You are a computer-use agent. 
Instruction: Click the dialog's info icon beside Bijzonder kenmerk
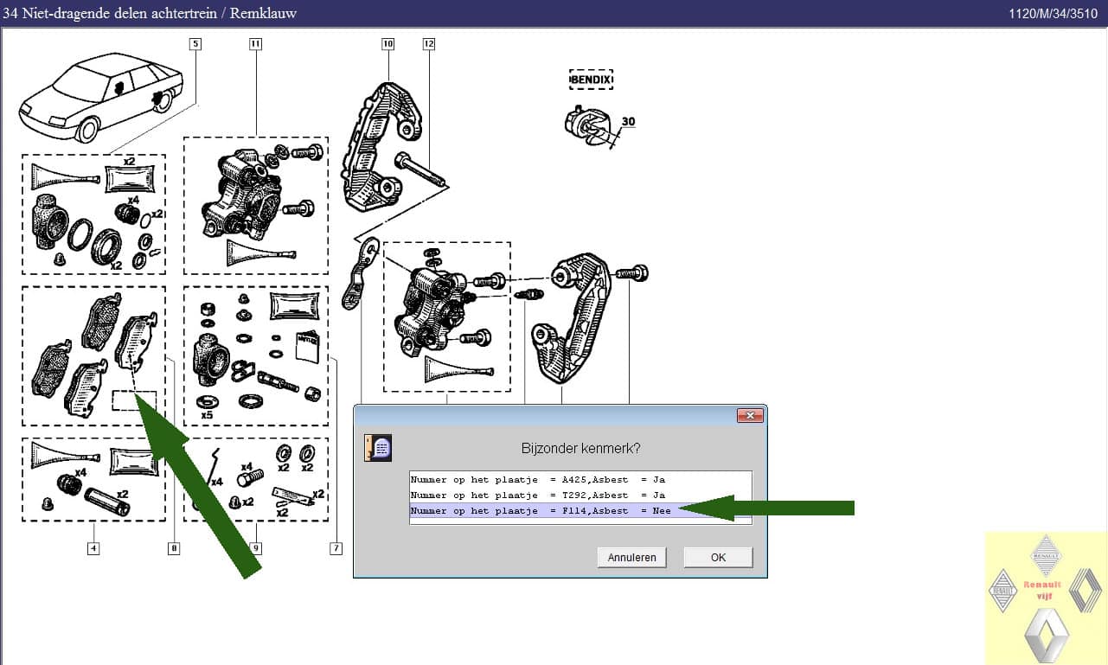[378, 447]
